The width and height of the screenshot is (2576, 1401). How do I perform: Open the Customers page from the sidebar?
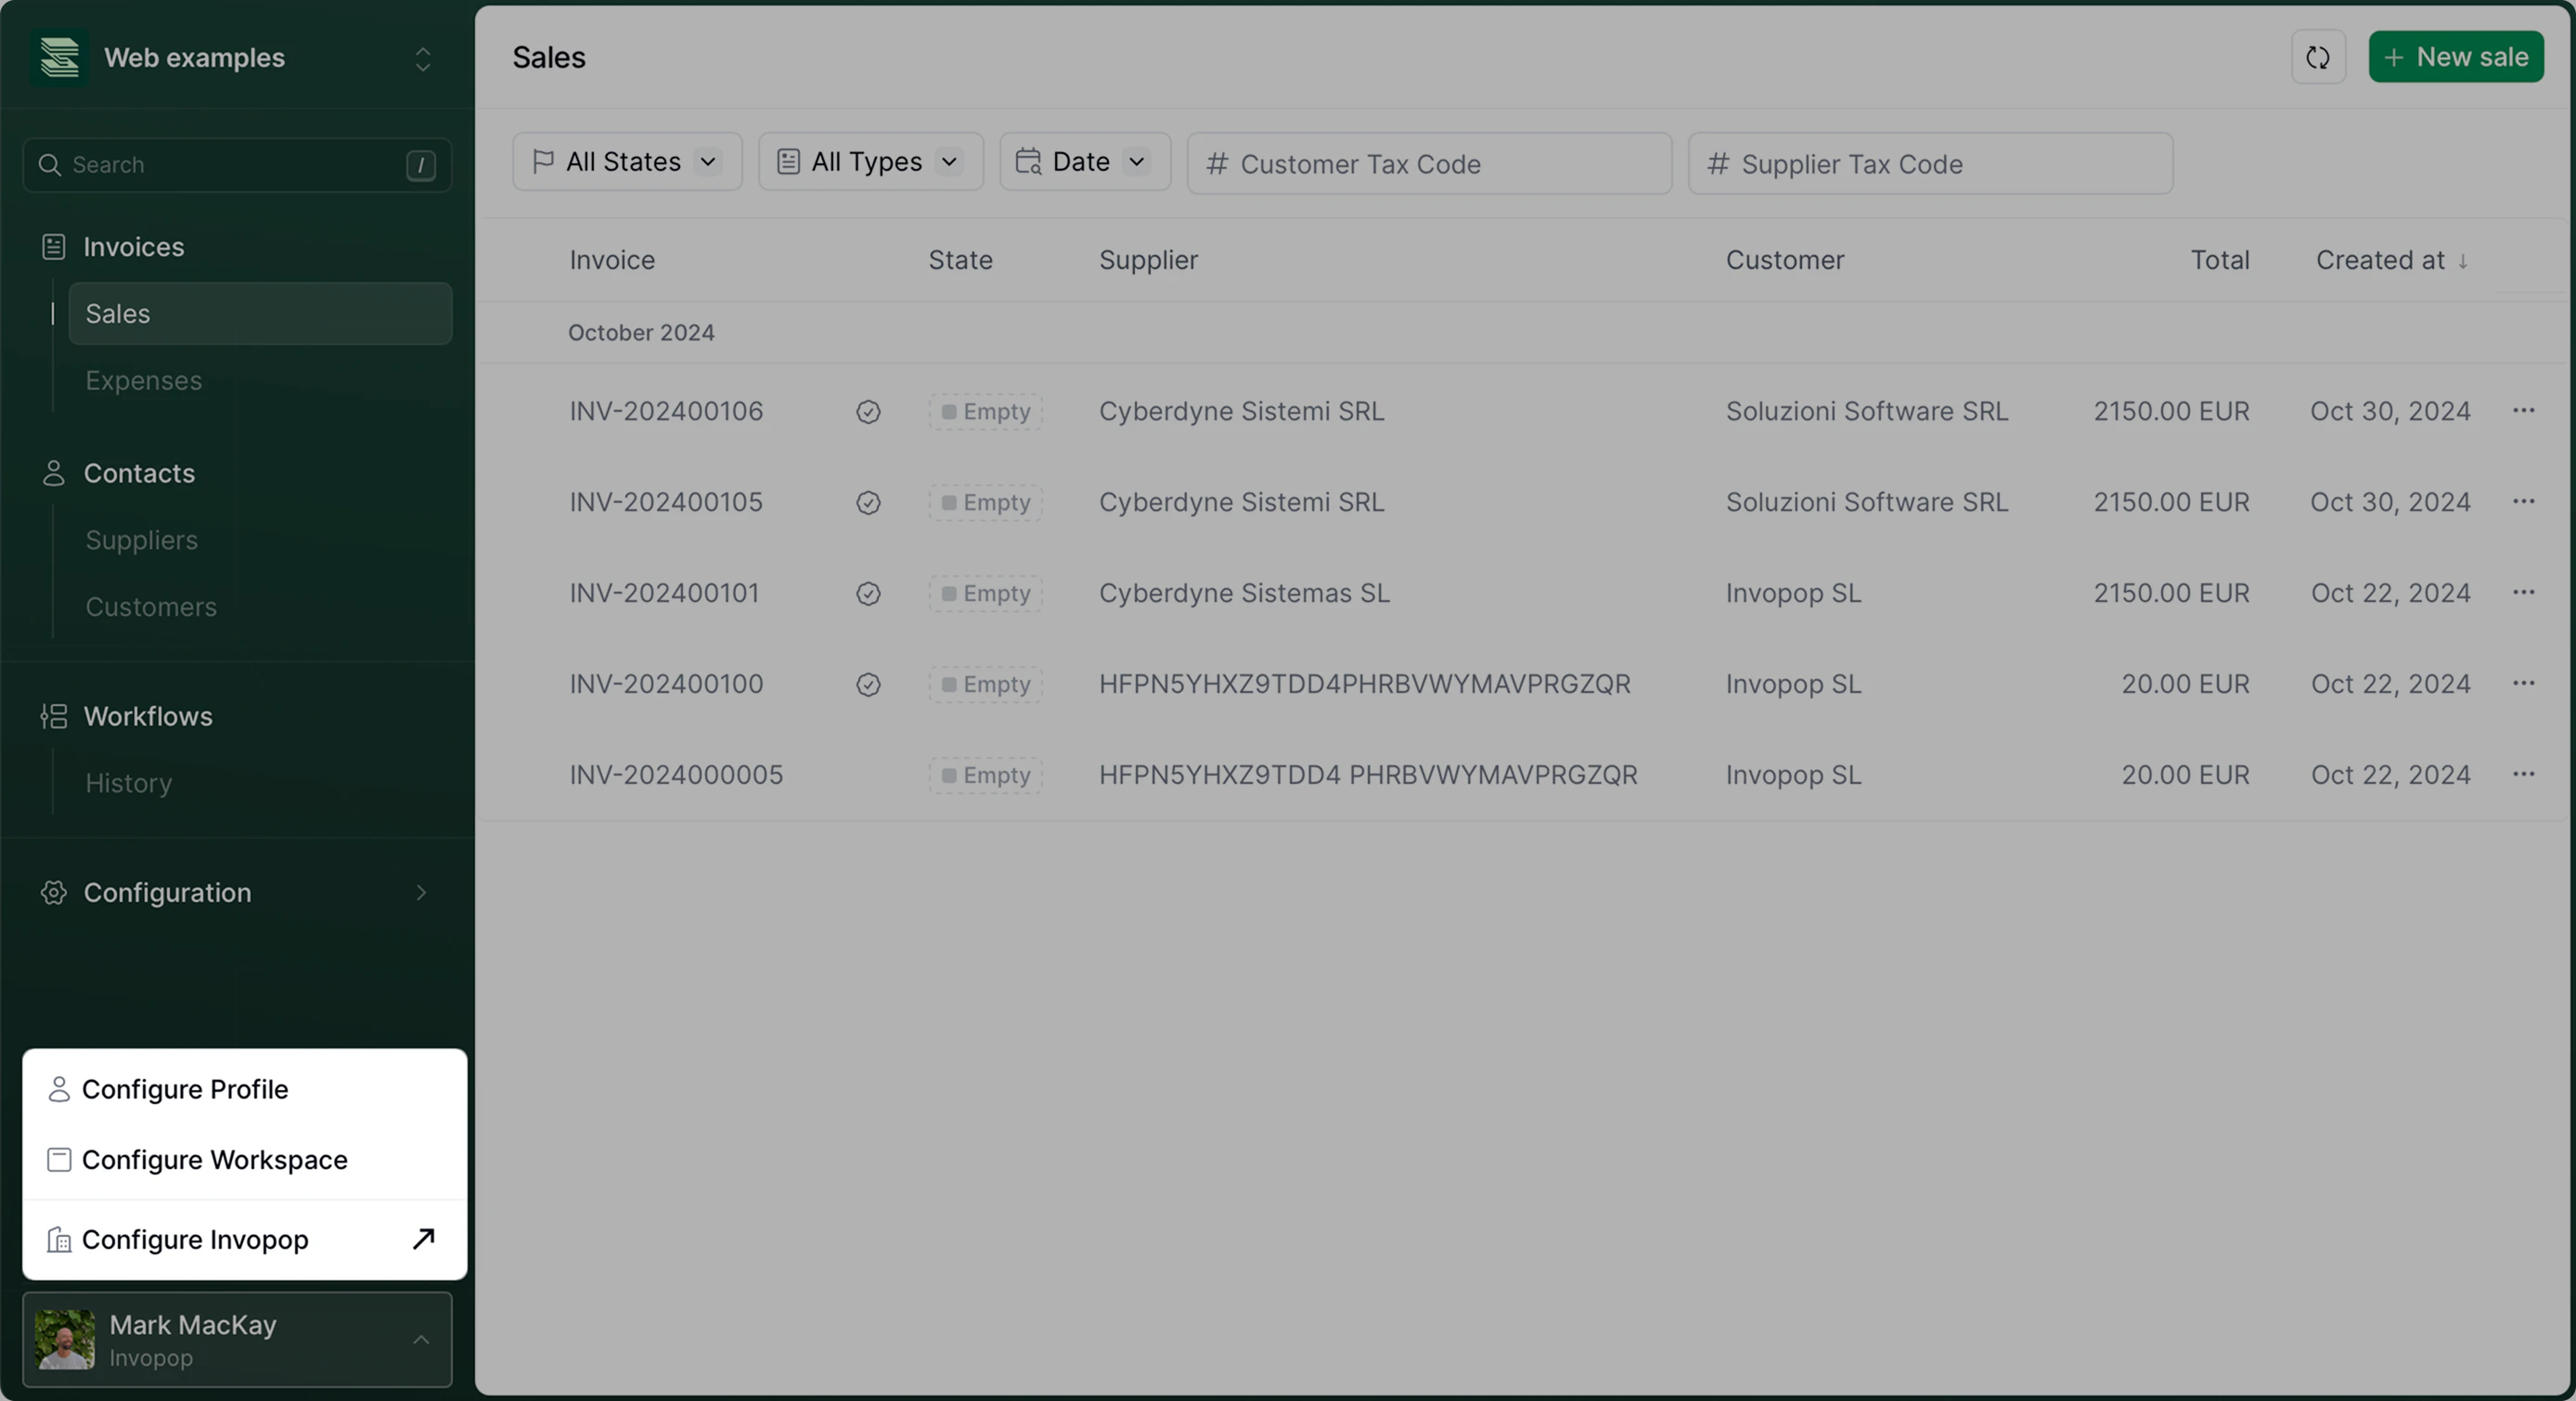[151, 606]
